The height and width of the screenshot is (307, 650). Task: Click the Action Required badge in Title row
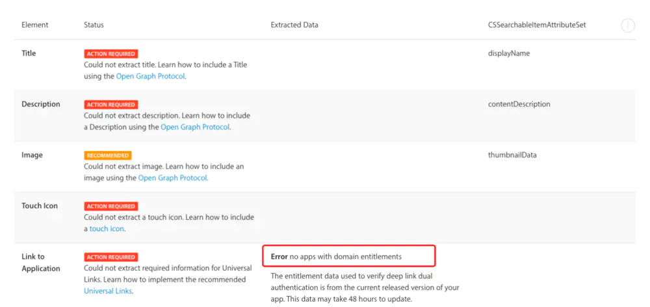click(111, 54)
